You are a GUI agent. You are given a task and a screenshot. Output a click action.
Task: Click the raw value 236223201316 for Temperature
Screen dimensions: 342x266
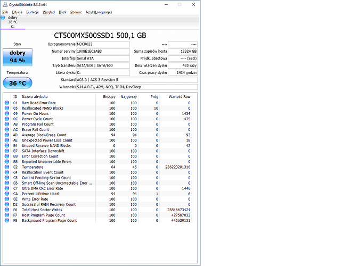[x=178, y=167]
